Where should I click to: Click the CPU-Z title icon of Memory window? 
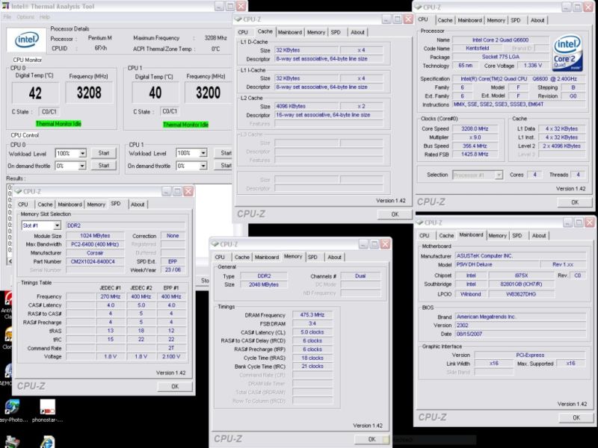[x=215, y=244]
